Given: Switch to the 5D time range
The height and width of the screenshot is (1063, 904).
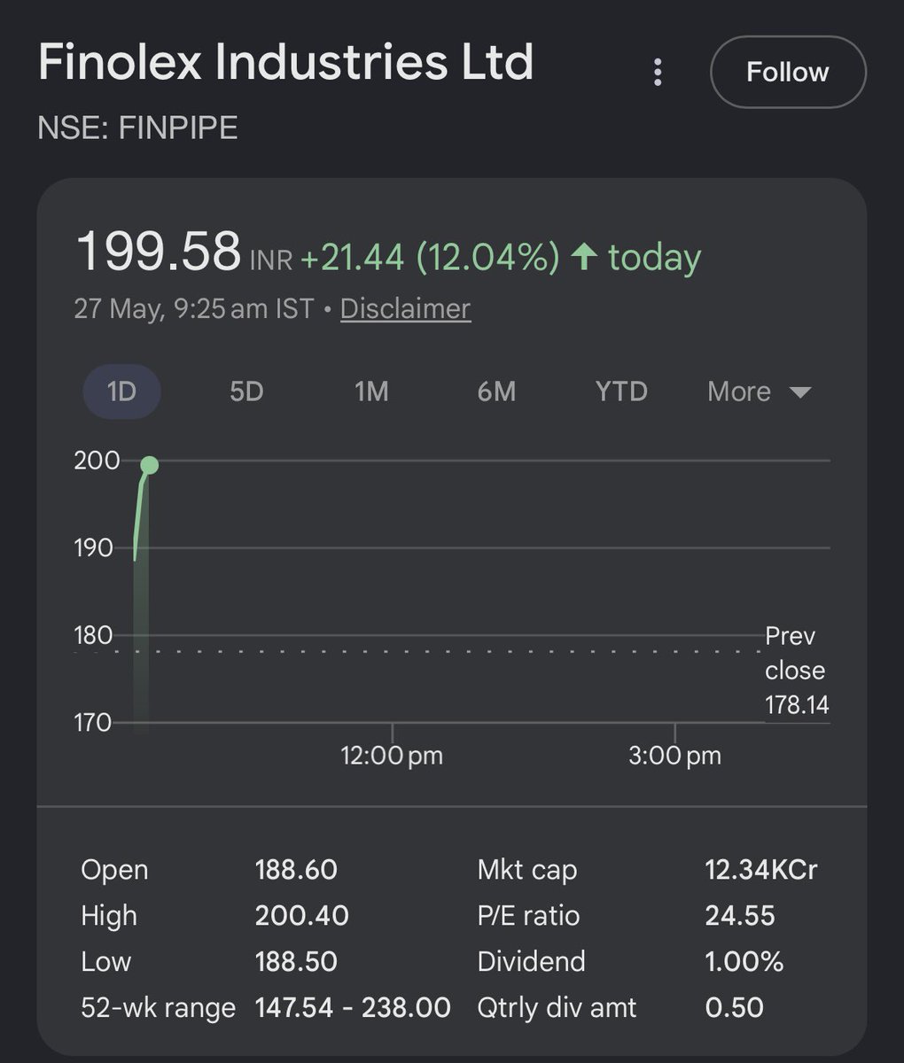Looking at the screenshot, I should (246, 392).
